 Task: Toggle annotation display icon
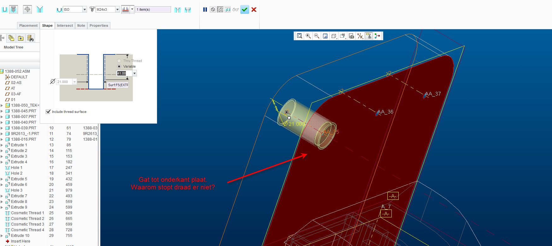pos(369,36)
